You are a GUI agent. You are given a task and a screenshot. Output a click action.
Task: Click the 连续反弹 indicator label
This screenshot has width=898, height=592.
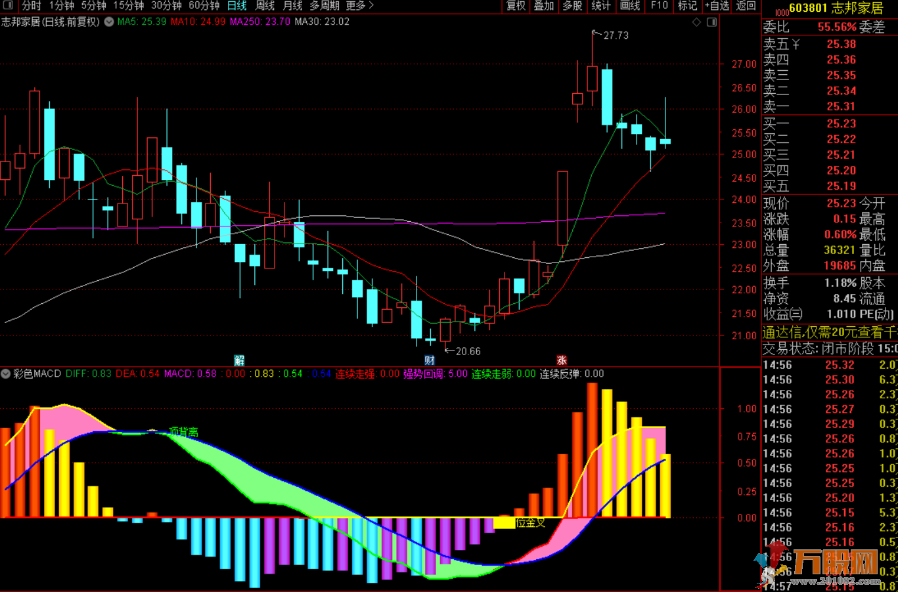[x=572, y=373]
